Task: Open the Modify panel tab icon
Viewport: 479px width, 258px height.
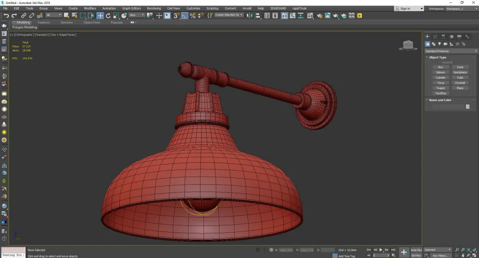Action: [435, 37]
